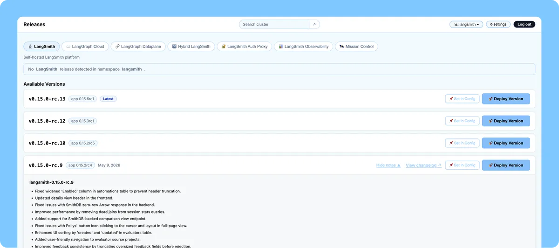
Task: Click the langsmith-0.15.0-rc.9 notes heading
Action: click(x=52, y=182)
